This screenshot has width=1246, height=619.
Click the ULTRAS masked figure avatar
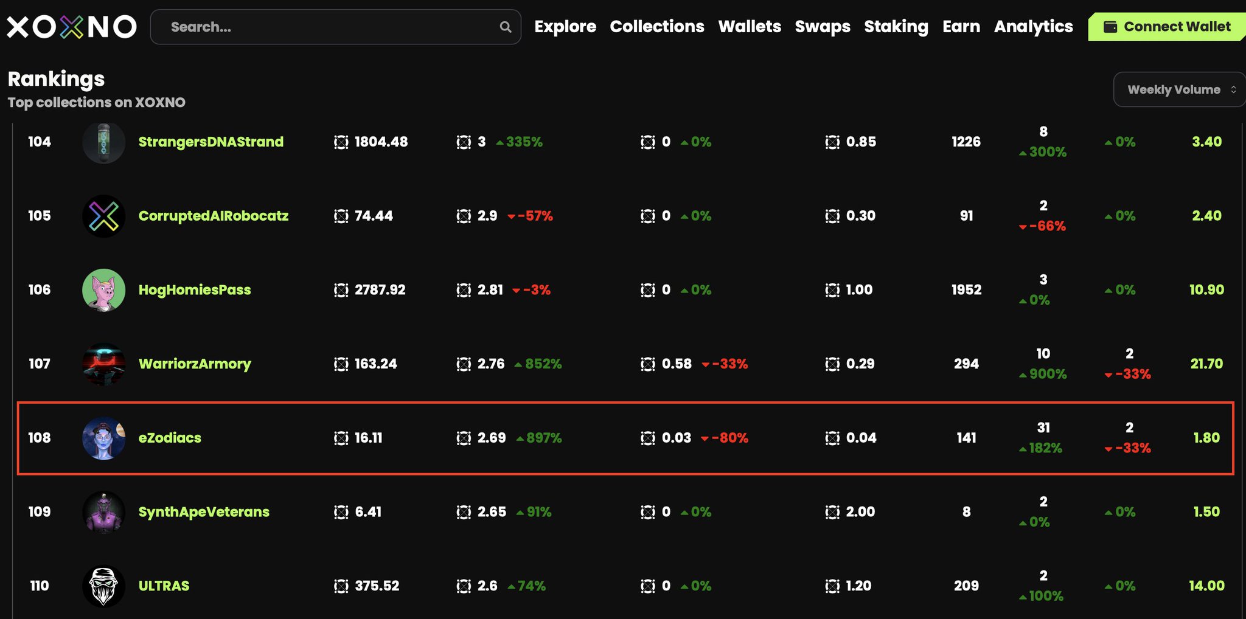[103, 586]
